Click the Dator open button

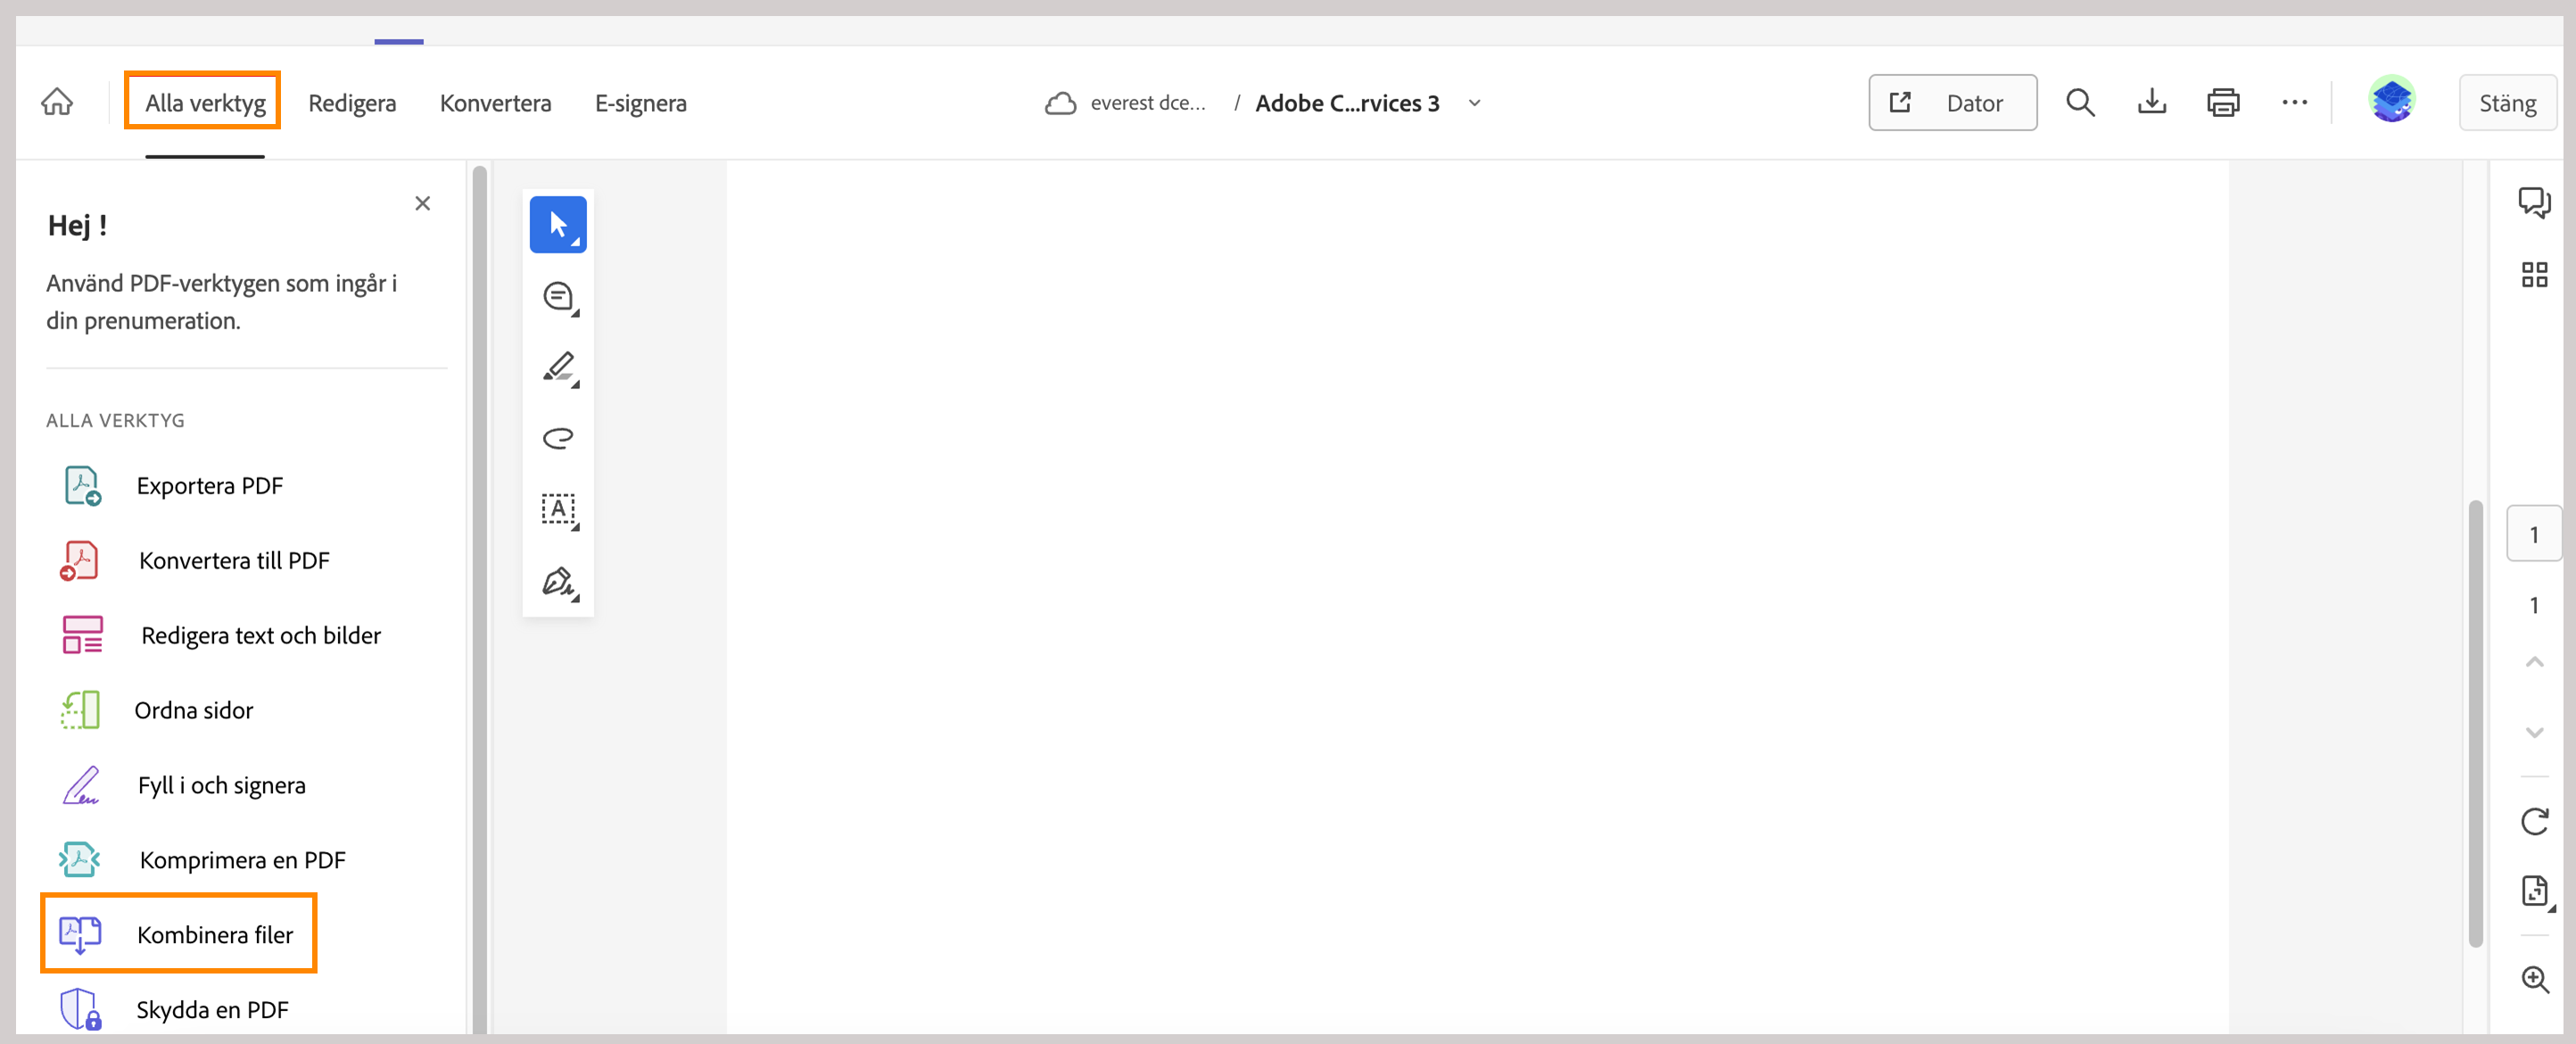point(1952,102)
